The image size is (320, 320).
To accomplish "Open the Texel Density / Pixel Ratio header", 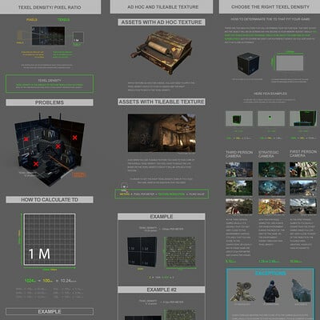I will (x=50, y=7).
